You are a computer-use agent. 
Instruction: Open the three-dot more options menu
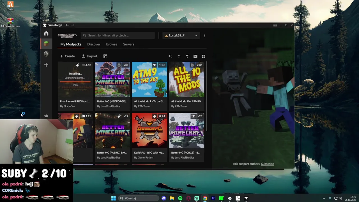click(205, 35)
